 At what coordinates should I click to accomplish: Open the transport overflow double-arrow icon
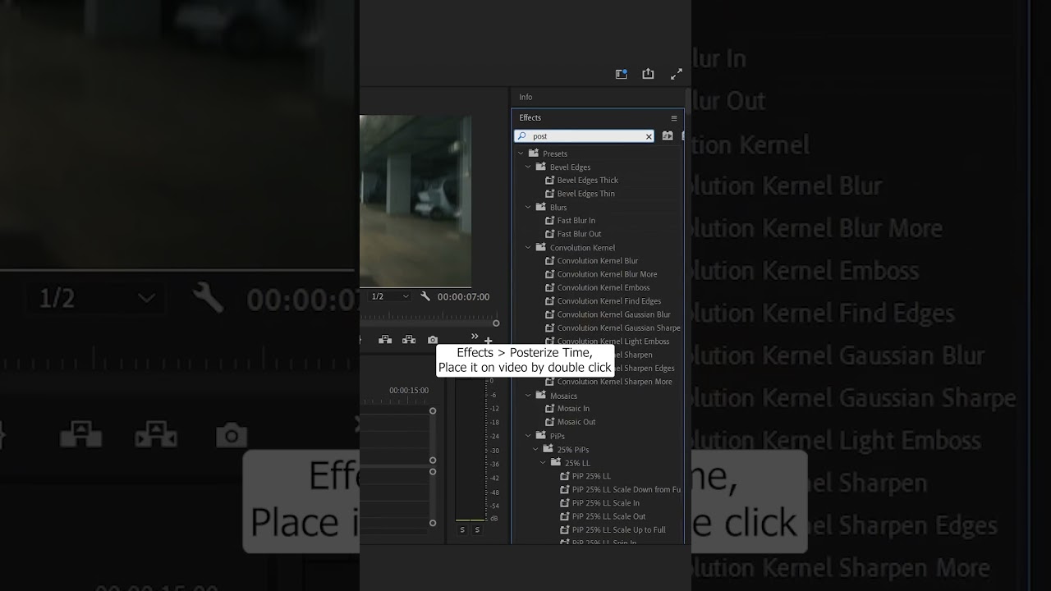(x=474, y=337)
